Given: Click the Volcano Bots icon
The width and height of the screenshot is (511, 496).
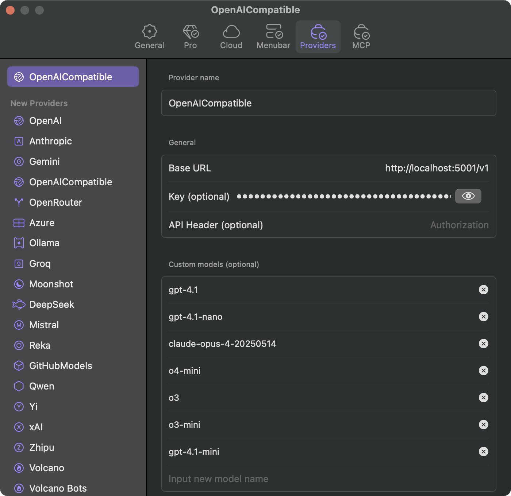Looking at the screenshot, I should click(x=19, y=488).
